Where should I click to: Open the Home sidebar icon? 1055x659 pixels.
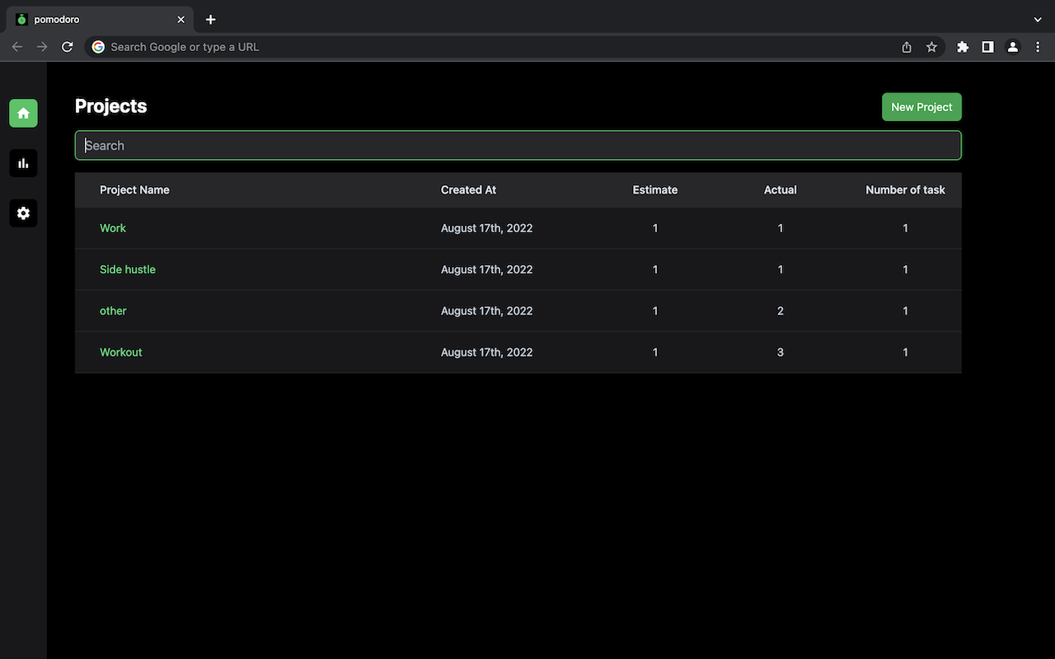pos(23,114)
